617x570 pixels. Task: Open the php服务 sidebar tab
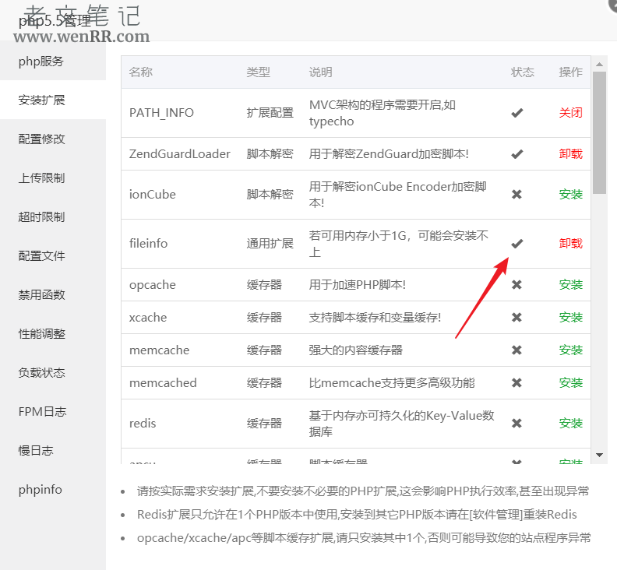point(53,61)
